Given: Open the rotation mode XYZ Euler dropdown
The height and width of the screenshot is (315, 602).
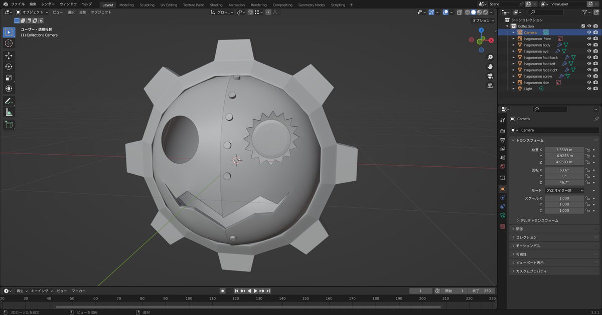Looking at the screenshot, I should coord(565,191).
